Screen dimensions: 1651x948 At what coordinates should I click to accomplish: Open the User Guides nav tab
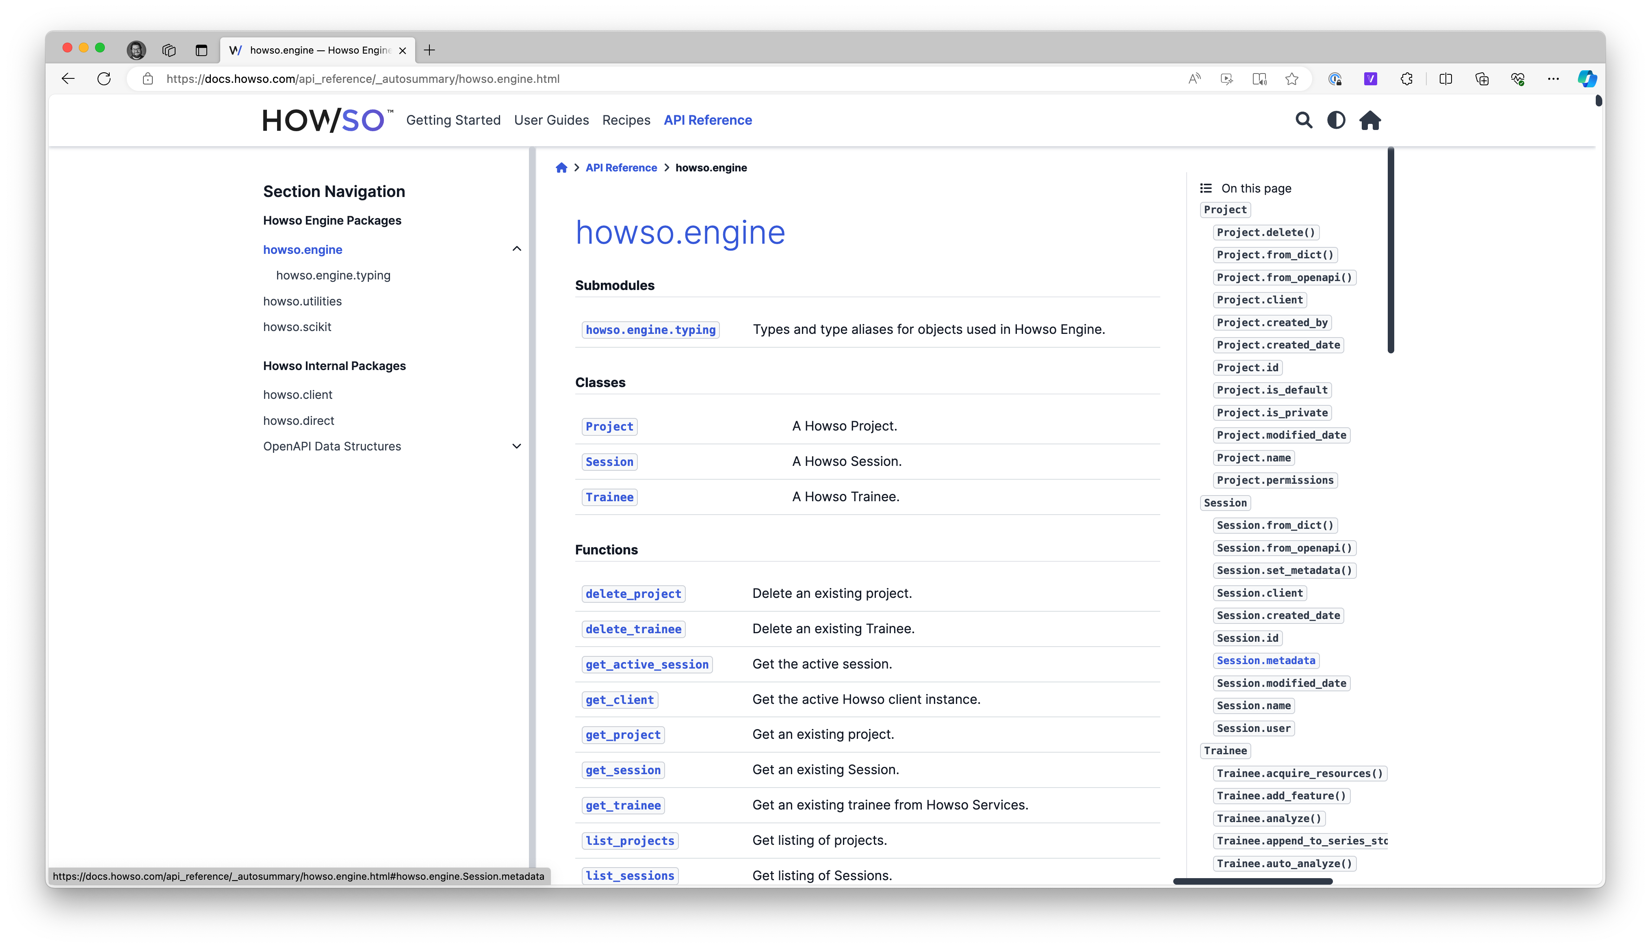(x=551, y=121)
